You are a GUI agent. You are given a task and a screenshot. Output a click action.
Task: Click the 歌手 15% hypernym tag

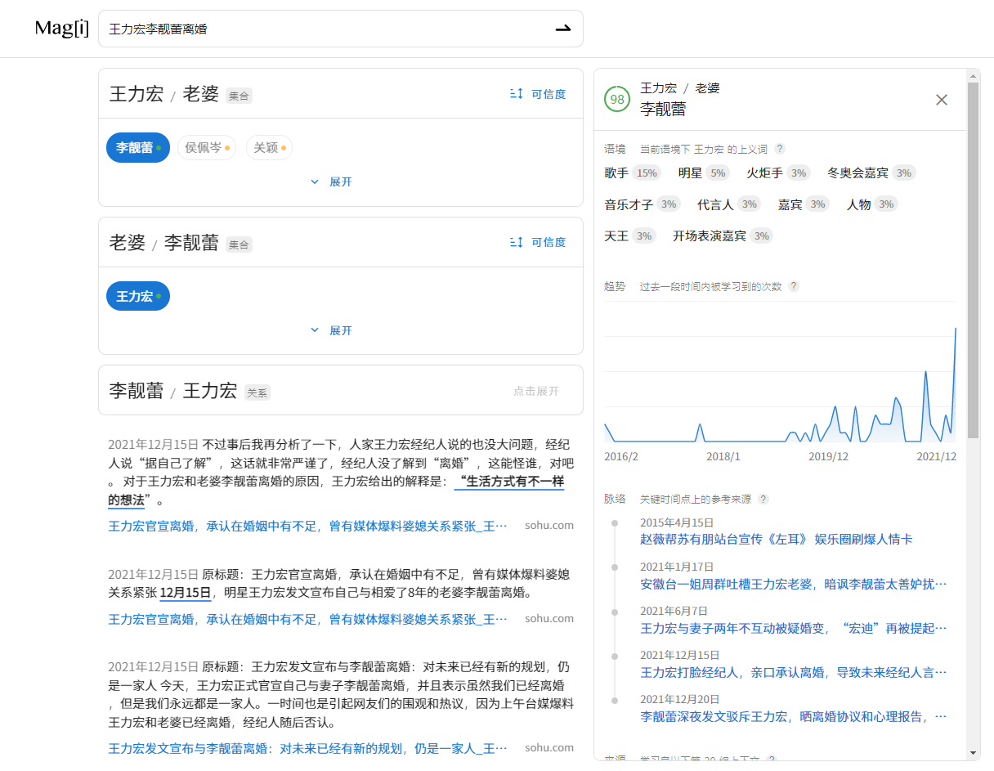pos(631,173)
